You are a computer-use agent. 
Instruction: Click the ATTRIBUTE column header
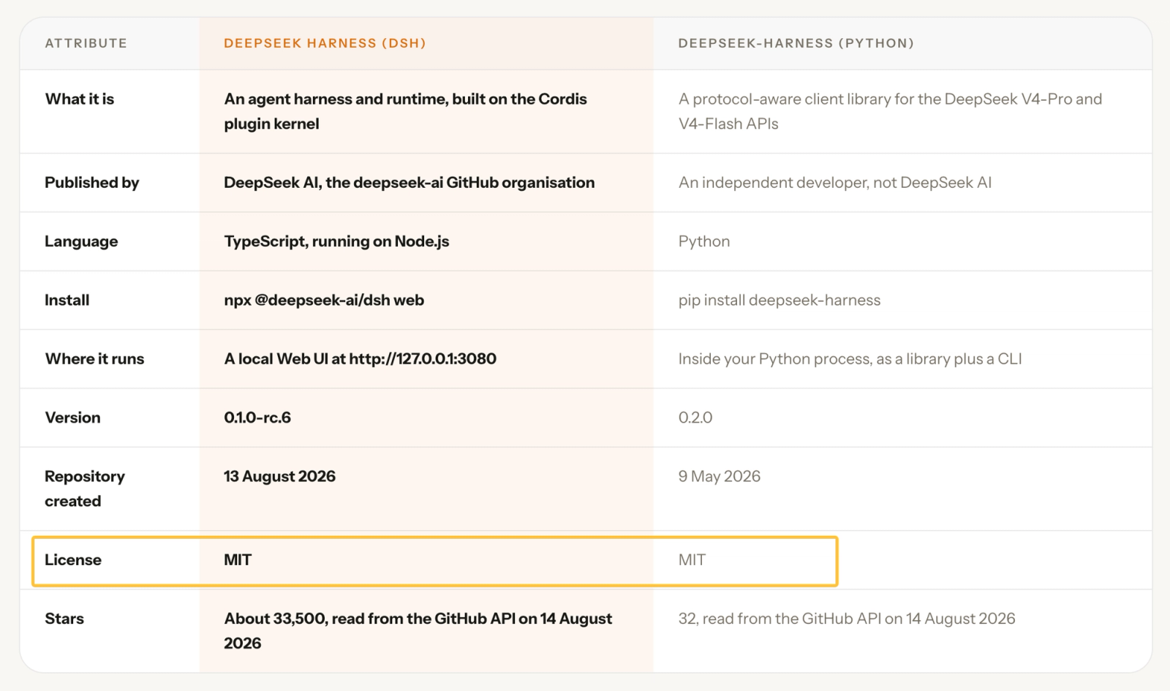[86, 43]
